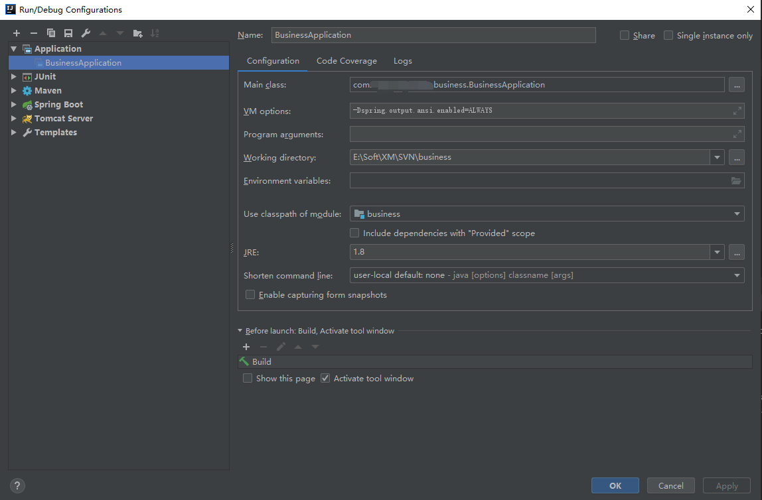762x500 pixels.
Task: Uncheck Activate tool window checkbox
Action: pos(325,379)
